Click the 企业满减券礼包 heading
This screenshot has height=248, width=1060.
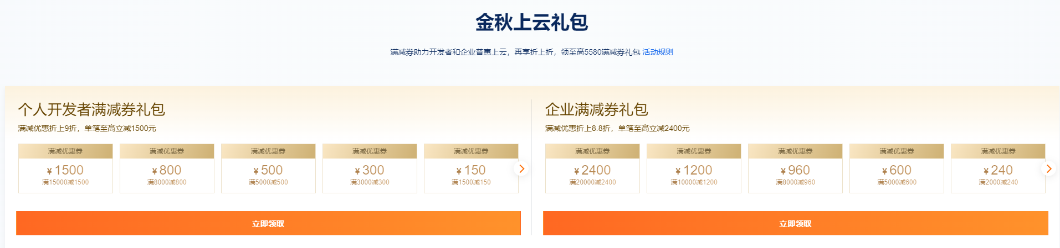pos(596,109)
